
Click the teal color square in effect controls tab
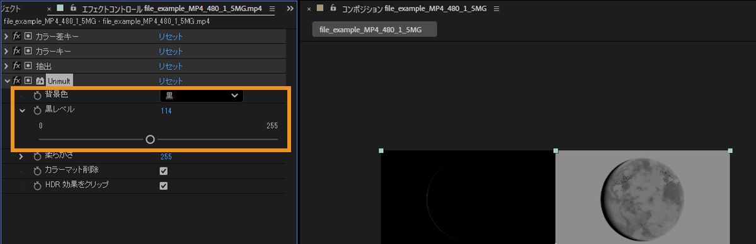60,8
